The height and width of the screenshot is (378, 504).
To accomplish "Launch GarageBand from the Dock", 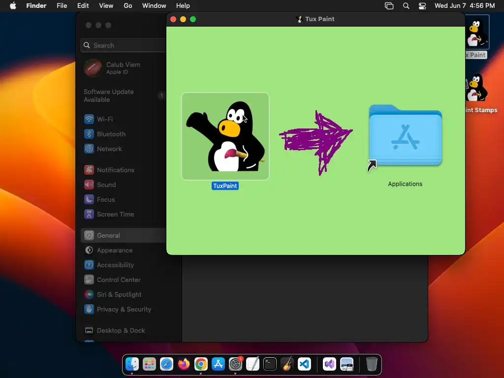I will click(x=287, y=364).
